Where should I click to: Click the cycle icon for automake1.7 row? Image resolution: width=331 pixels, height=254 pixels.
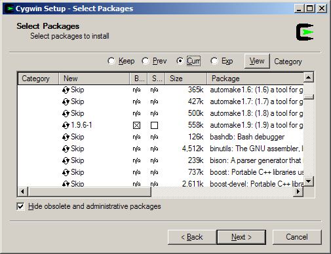click(66, 101)
